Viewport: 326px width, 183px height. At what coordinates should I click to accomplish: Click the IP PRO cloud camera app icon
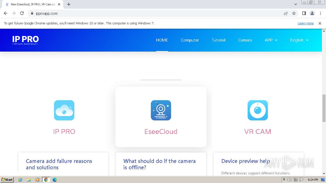pyautogui.click(x=64, y=110)
